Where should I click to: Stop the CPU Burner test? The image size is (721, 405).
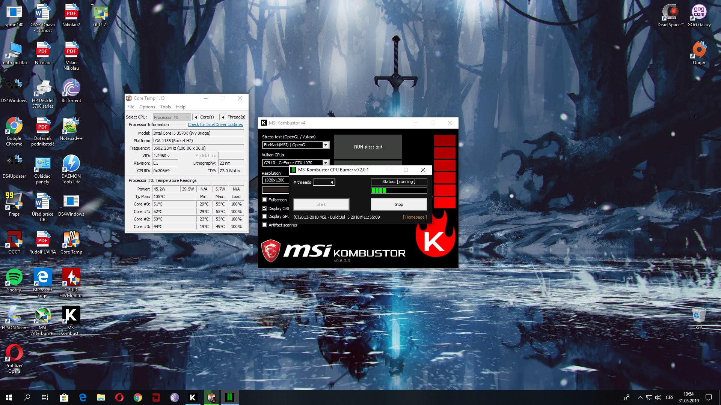(399, 204)
